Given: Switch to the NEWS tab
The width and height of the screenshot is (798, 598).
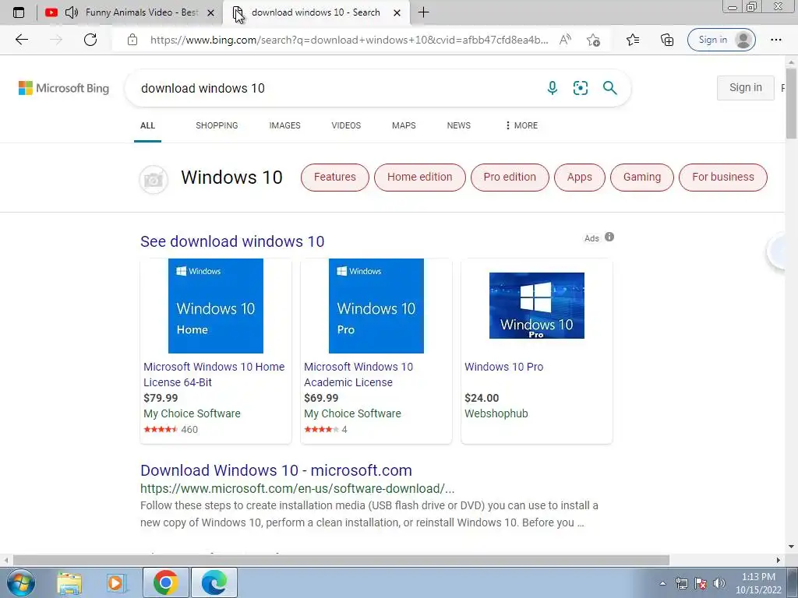Looking at the screenshot, I should tap(458, 125).
